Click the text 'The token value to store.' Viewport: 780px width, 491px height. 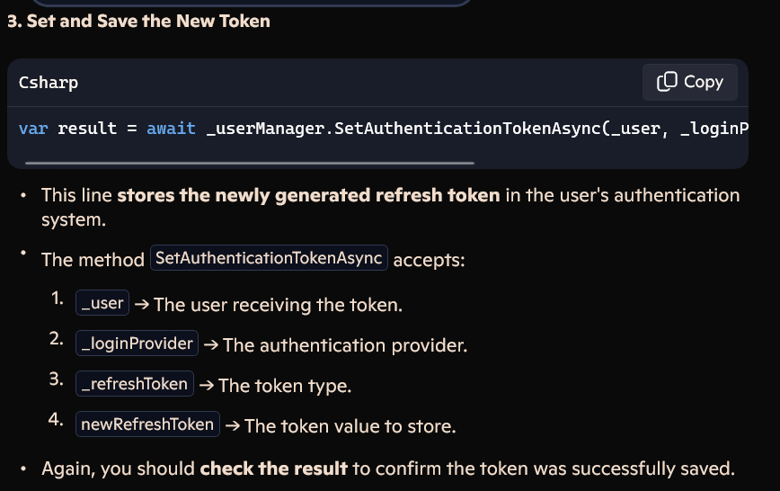tap(350, 426)
